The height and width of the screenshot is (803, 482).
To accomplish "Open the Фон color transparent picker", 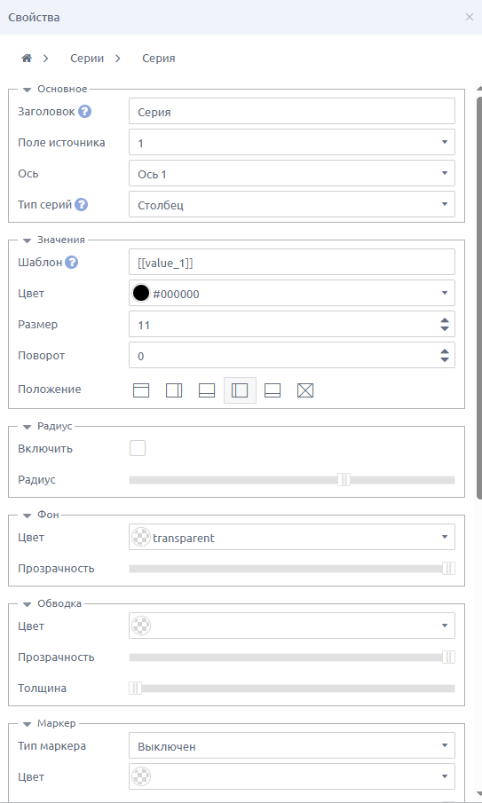I will [291, 537].
